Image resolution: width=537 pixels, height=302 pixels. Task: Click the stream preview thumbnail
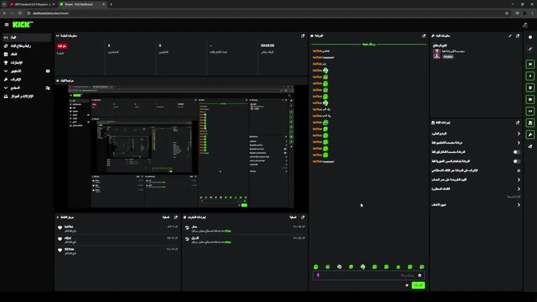pyautogui.click(x=182, y=146)
